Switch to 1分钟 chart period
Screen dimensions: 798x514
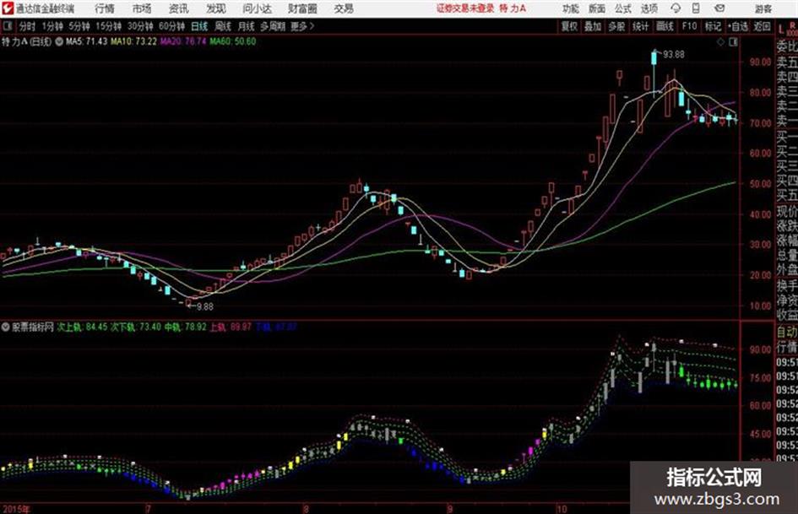coord(52,26)
